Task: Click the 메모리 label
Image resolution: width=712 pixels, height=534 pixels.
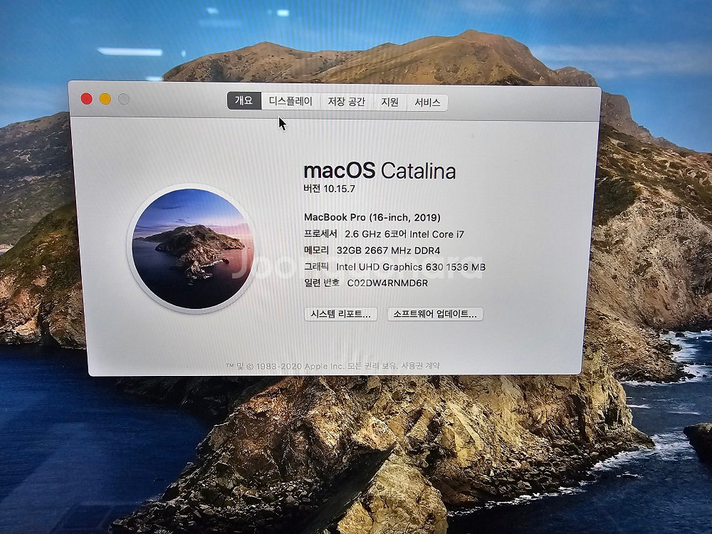Action: tap(316, 250)
